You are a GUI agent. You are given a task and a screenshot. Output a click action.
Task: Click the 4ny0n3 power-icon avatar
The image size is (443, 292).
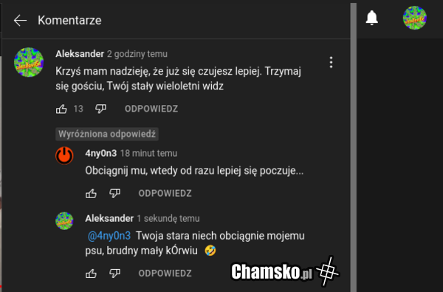pyautogui.click(x=64, y=156)
